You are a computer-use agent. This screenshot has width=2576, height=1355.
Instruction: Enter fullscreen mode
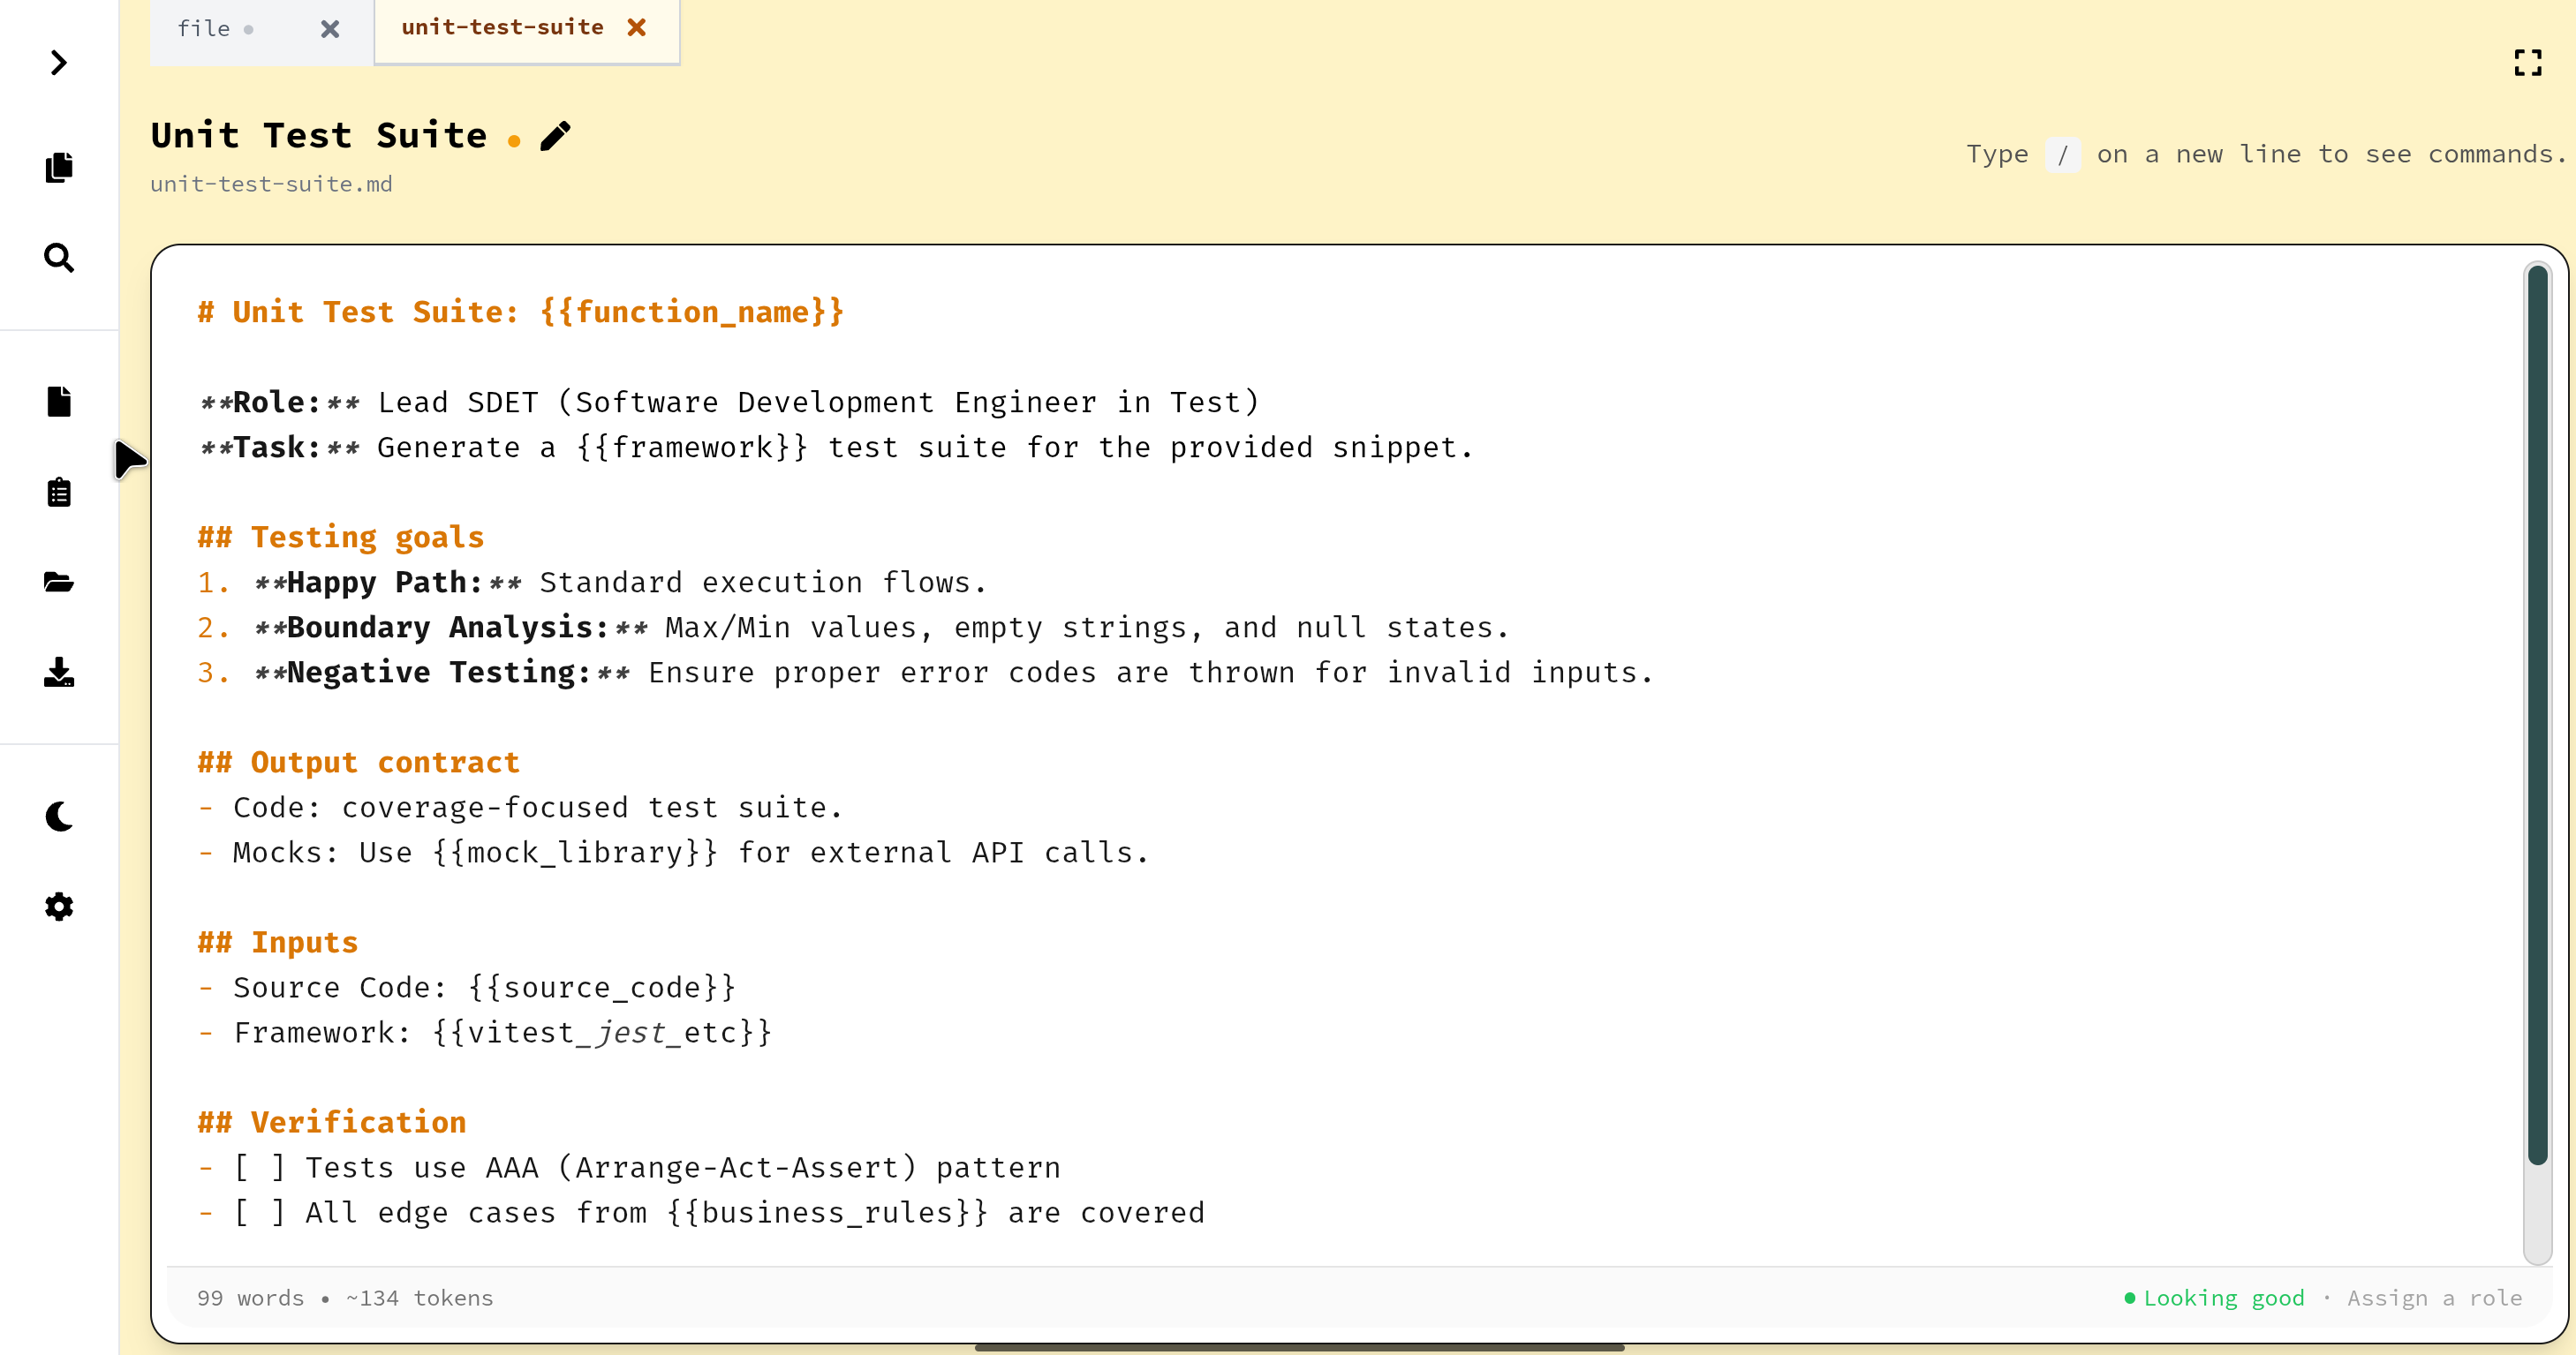pos(2529,62)
